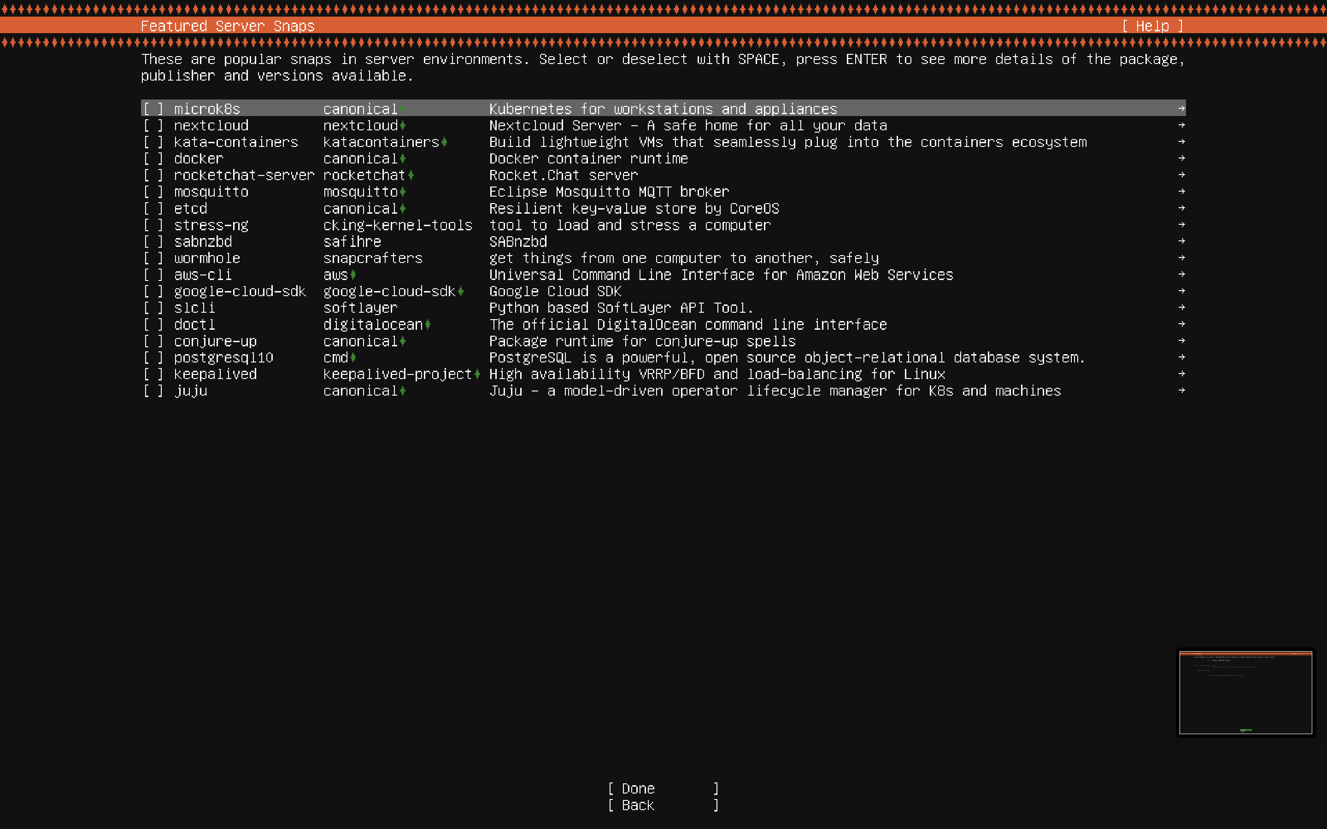The height and width of the screenshot is (829, 1327).
Task: Click the screen preview thumbnail
Action: (1245, 693)
